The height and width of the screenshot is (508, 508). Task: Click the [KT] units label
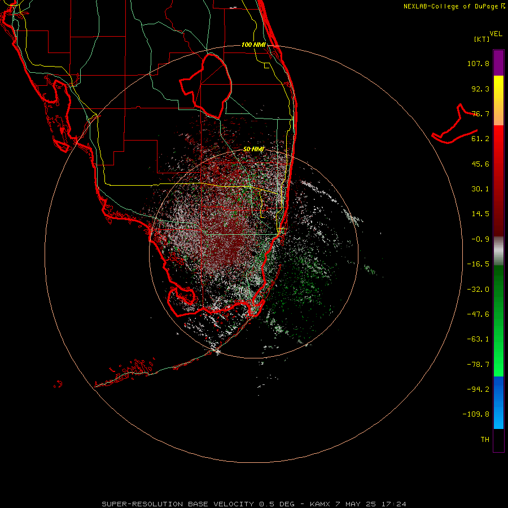coord(482,39)
